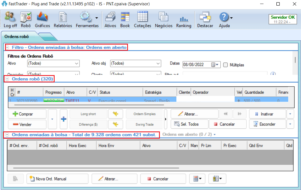Collapse the Ordens enviadas à bolsa section
The width and height of the screenshot is (301, 190).
pos(7,135)
